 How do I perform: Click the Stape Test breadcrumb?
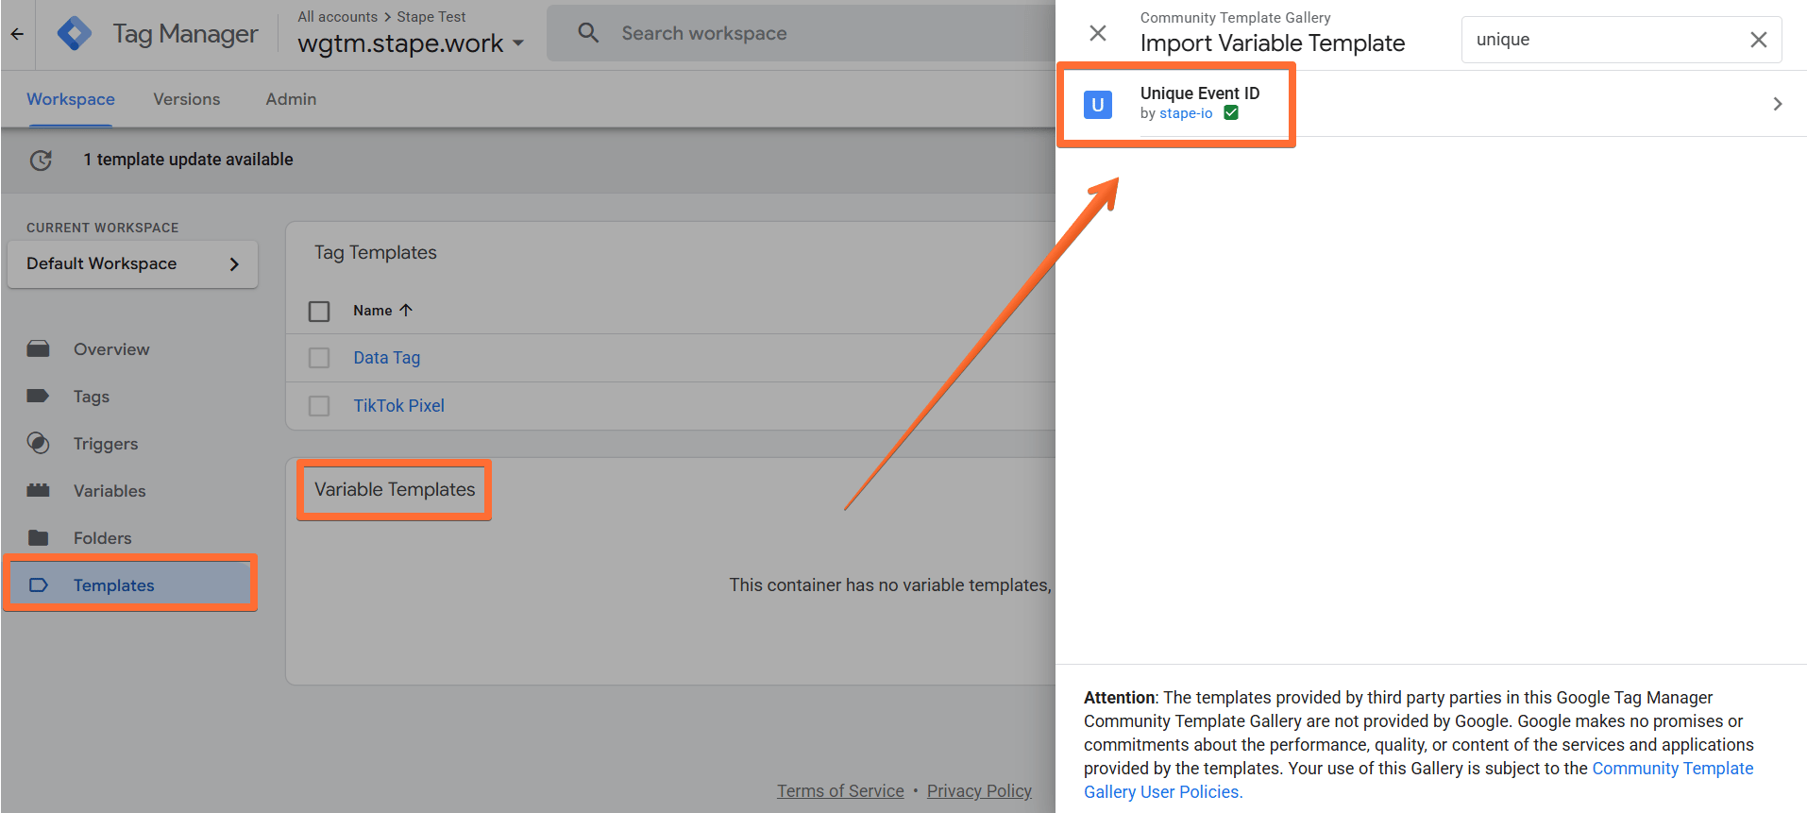click(x=431, y=17)
